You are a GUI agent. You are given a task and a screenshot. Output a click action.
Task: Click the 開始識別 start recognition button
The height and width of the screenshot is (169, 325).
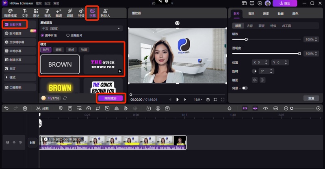(x=110, y=98)
